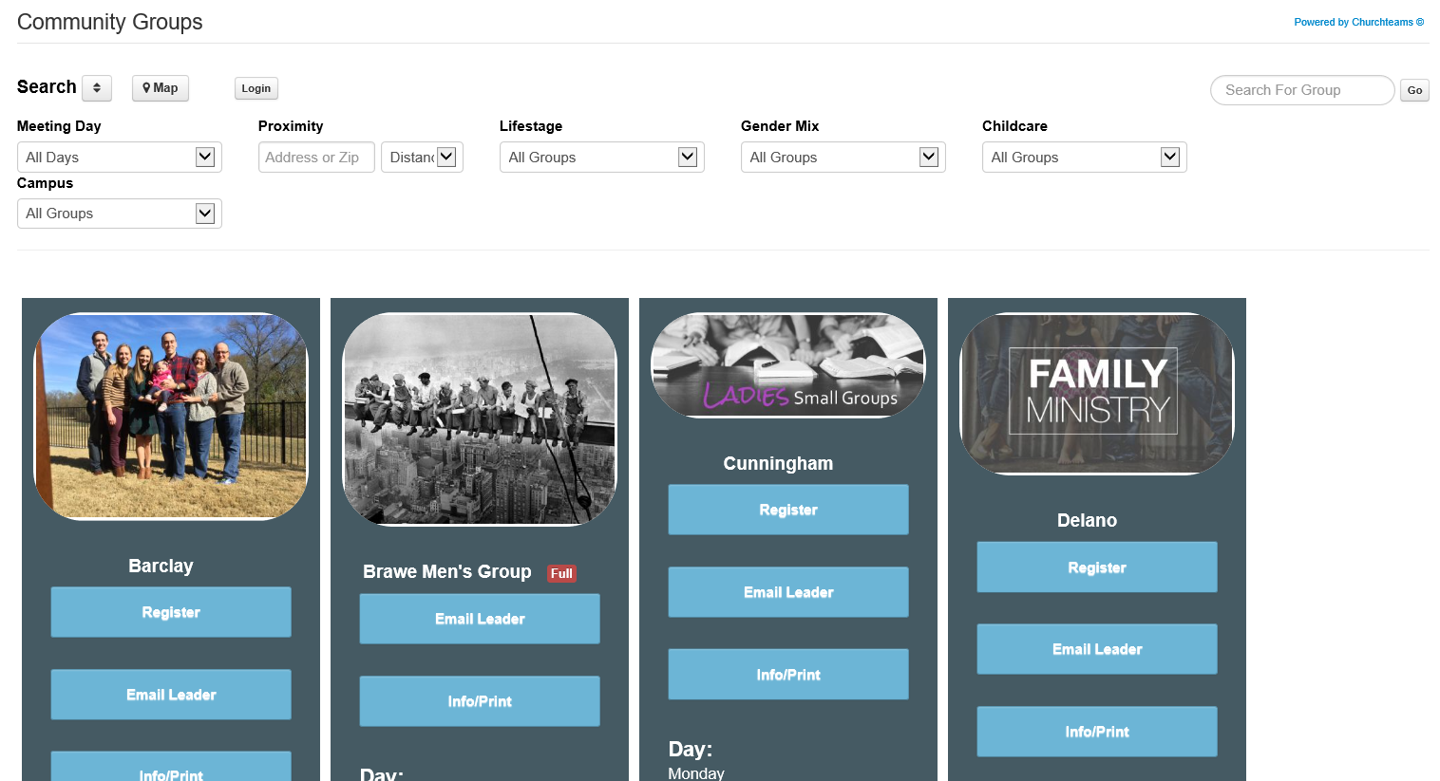Screen dimensions: 1440x781
Task: Click the Family Ministry image
Action: tap(1097, 394)
